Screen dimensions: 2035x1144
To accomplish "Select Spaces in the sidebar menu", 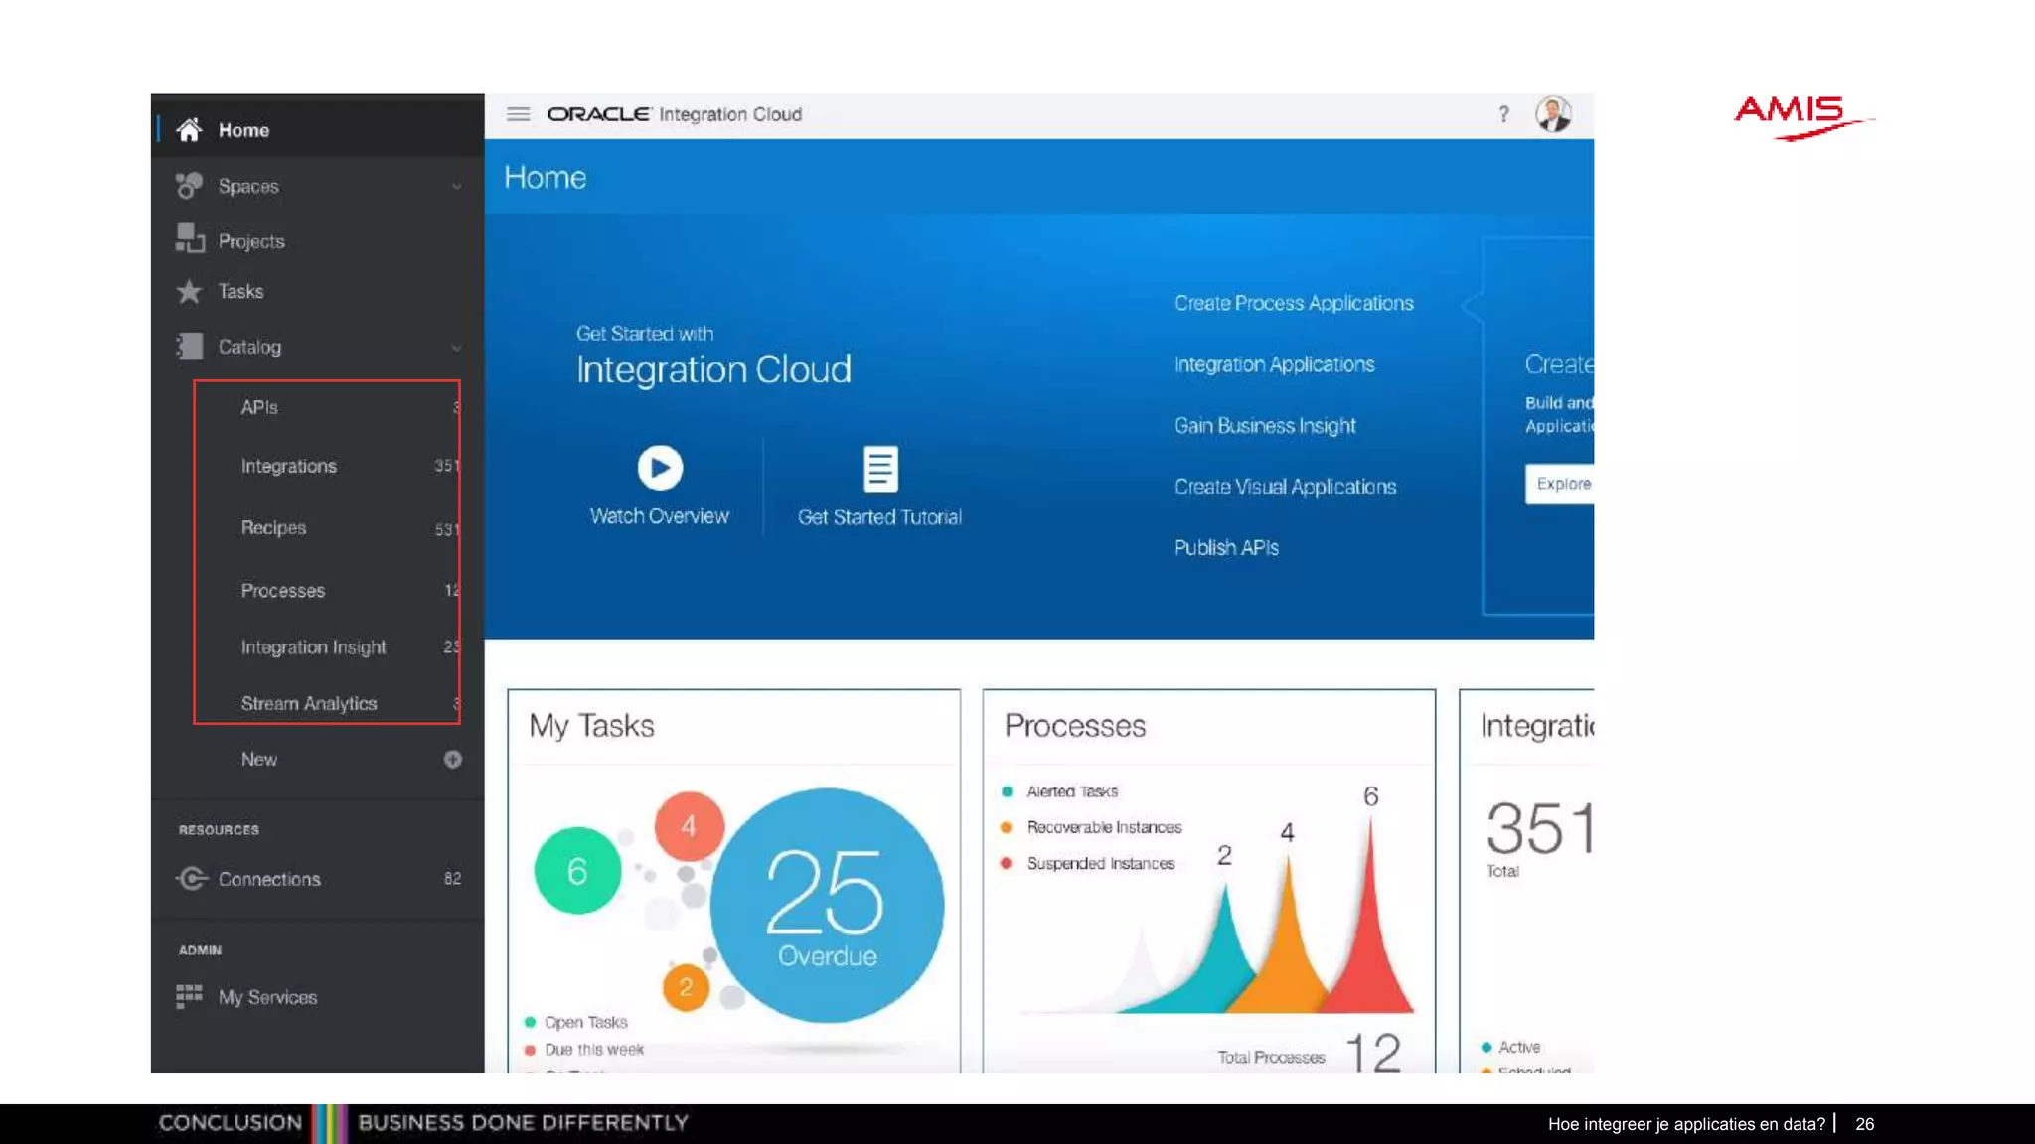I will 248,186.
